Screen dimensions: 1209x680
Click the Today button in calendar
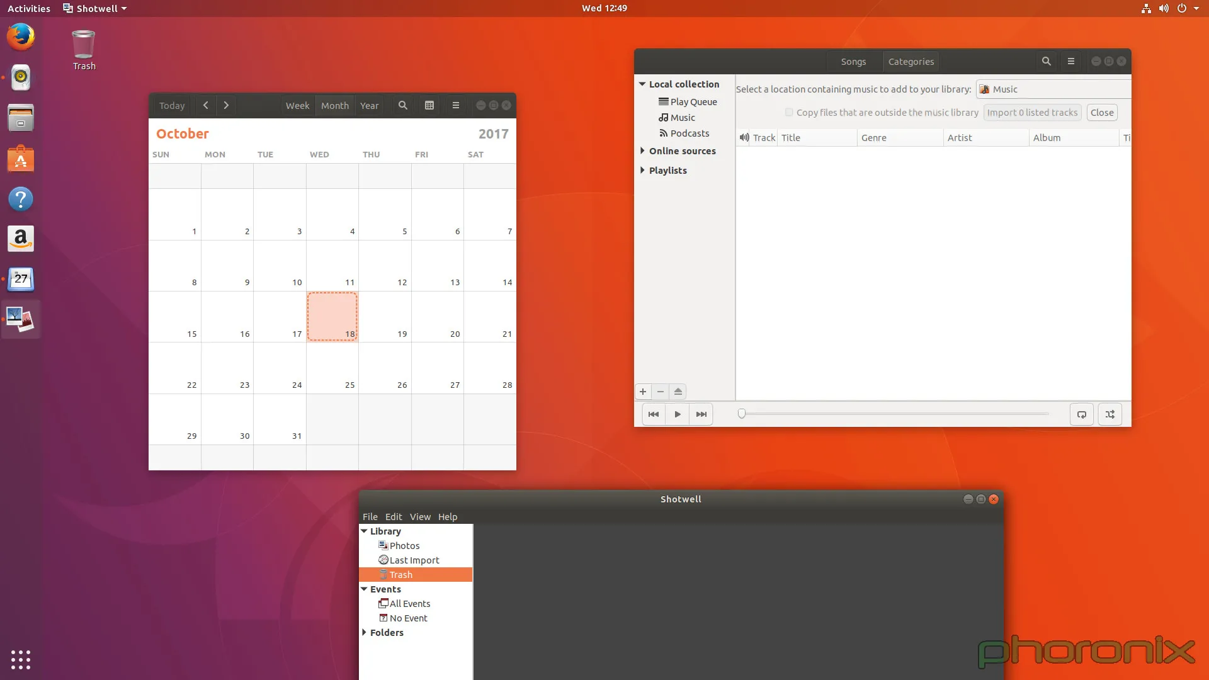pos(172,105)
